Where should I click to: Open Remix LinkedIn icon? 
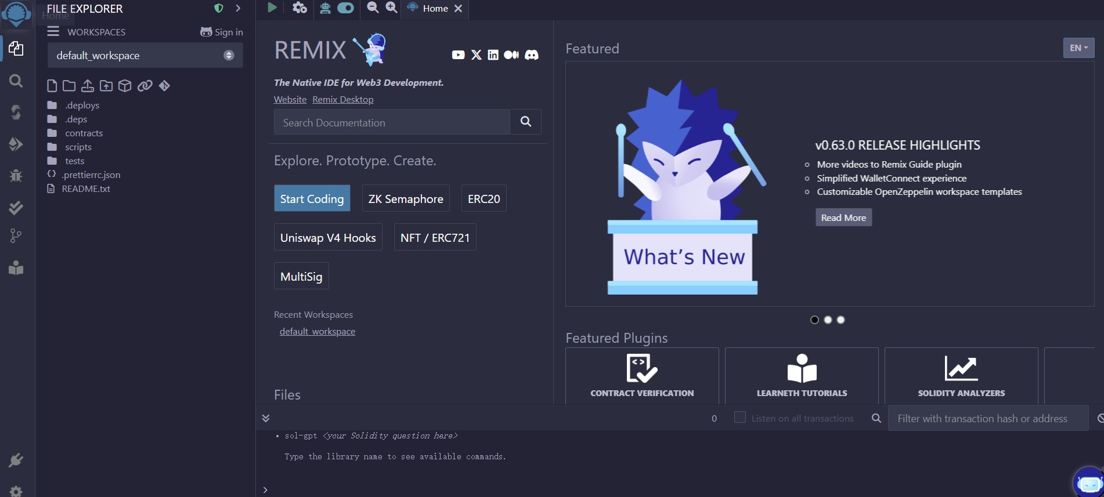pyautogui.click(x=493, y=55)
